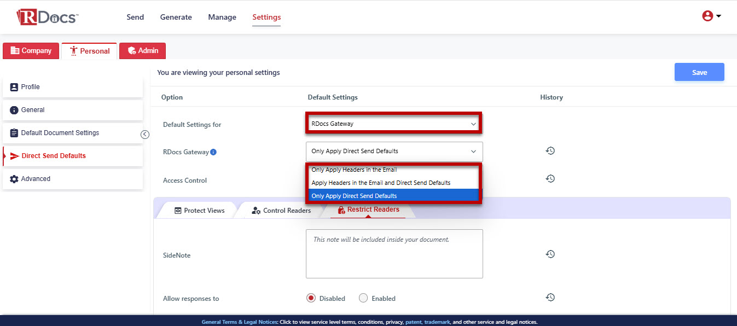Click the Save button
This screenshot has height=326, width=737.
699,72
